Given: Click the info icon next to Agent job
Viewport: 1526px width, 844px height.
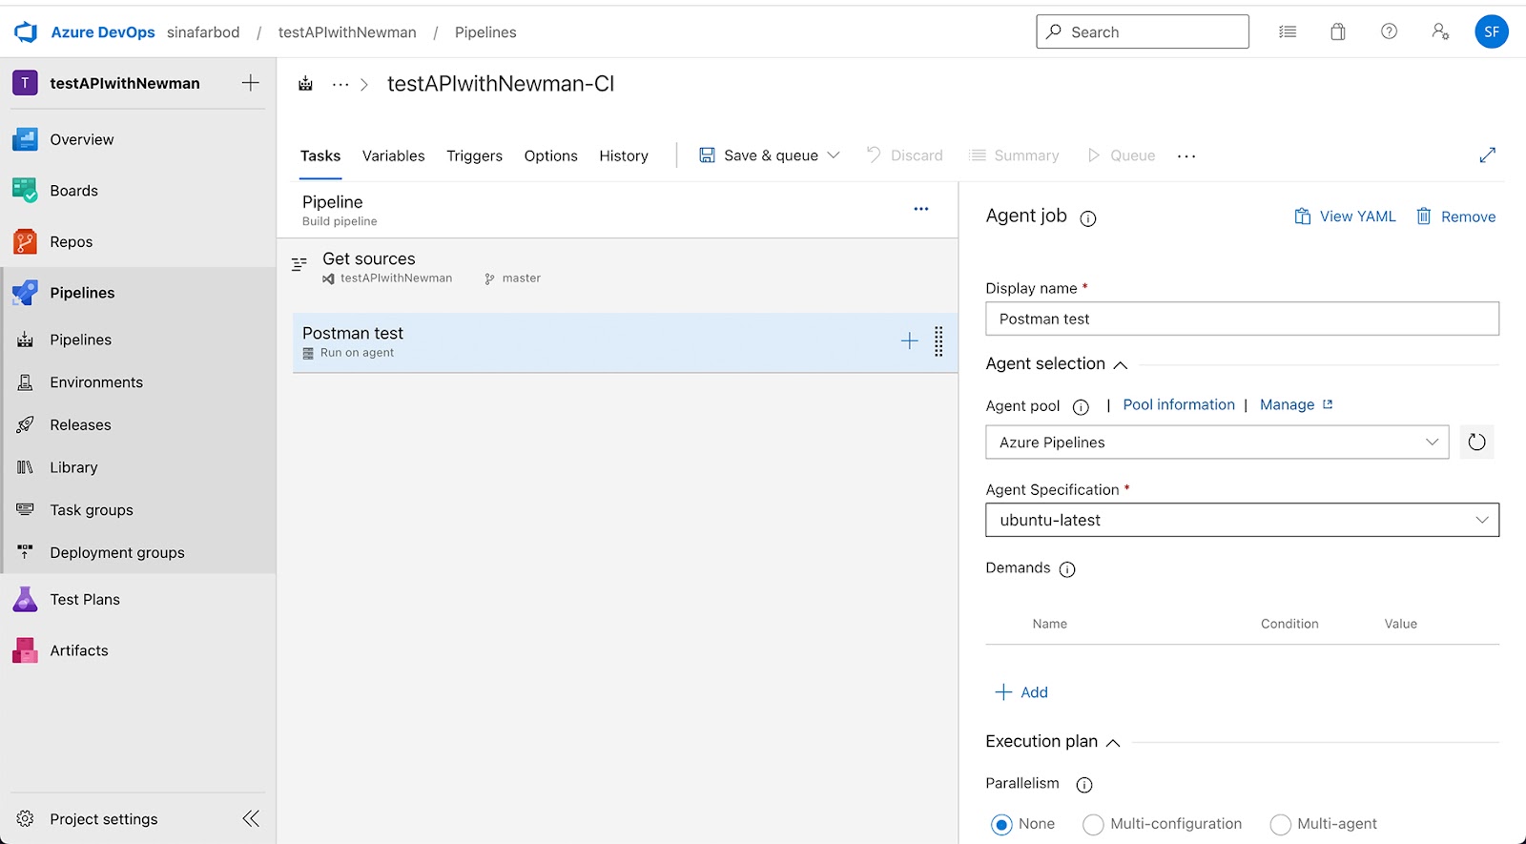Looking at the screenshot, I should pos(1088,218).
